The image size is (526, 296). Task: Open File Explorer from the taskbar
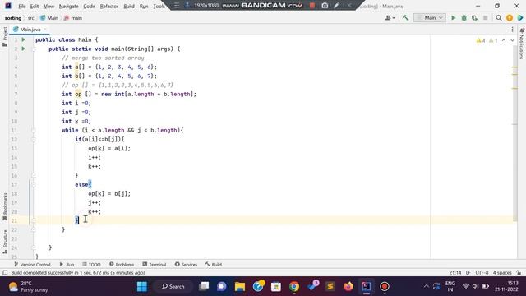239,287
